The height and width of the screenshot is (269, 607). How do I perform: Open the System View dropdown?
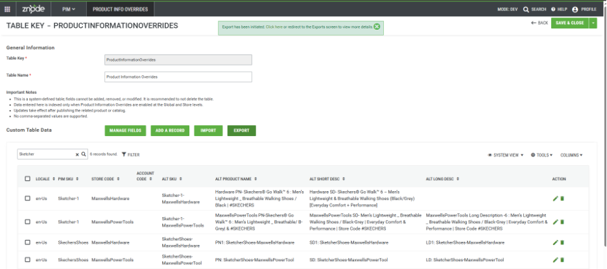click(x=506, y=155)
